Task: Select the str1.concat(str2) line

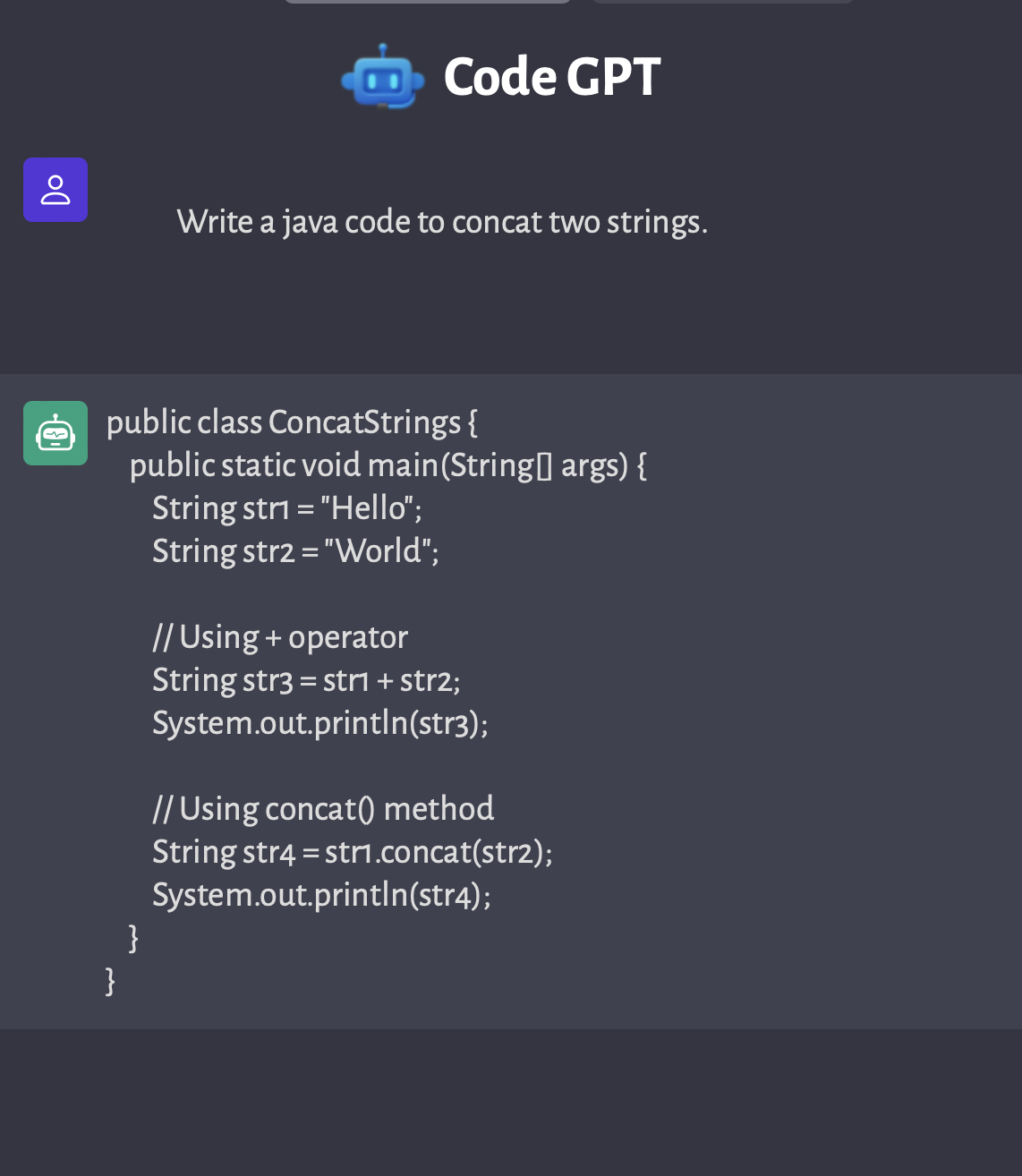Action: (x=353, y=852)
